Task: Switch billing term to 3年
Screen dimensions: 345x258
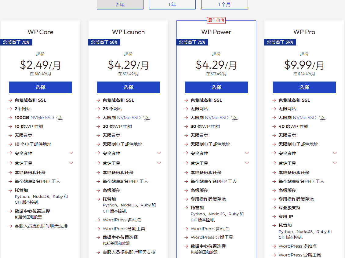Action: coord(120,5)
